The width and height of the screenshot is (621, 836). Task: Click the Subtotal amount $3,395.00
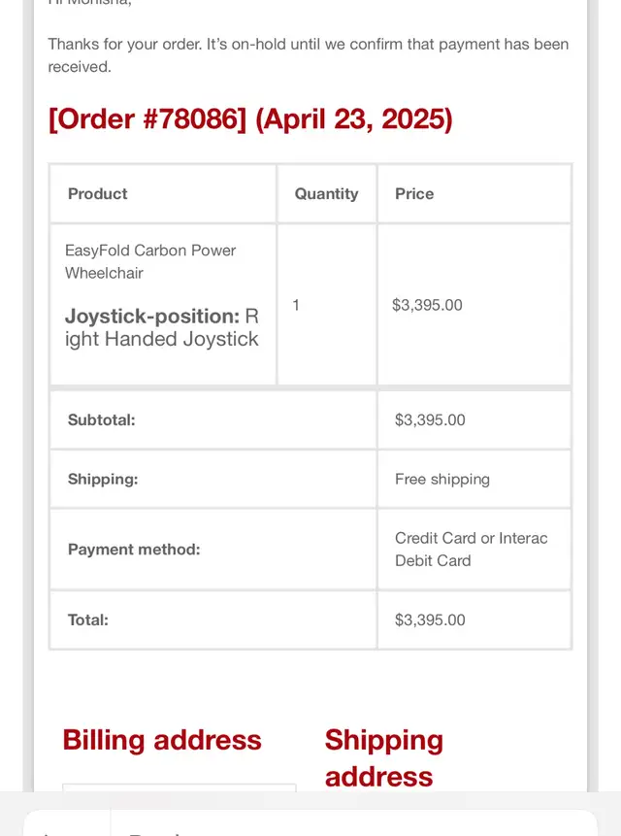tap(430, 419)
